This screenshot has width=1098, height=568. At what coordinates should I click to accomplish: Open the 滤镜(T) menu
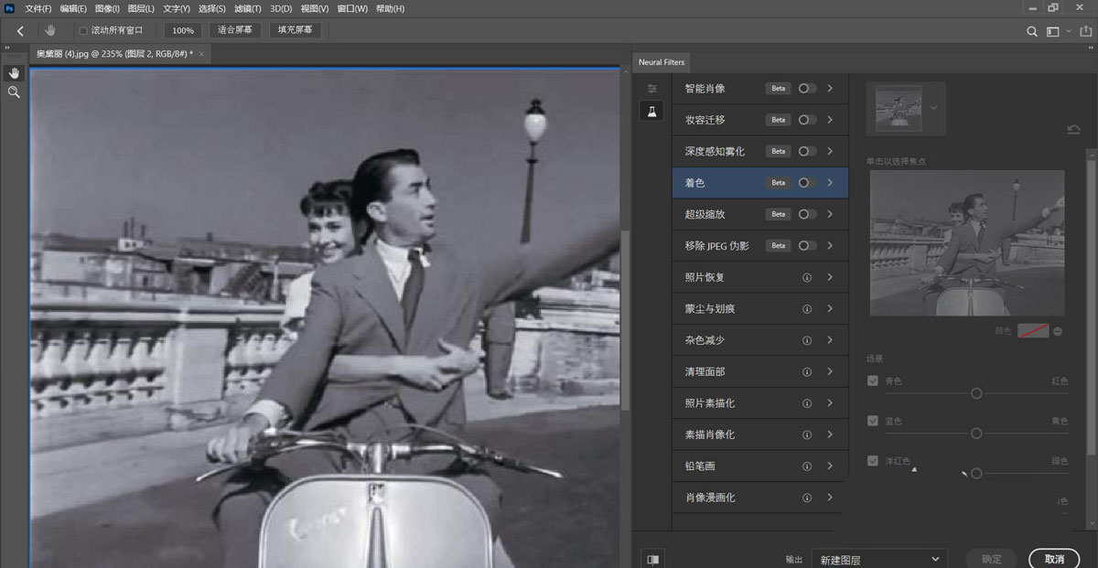(x=248, y=8)
